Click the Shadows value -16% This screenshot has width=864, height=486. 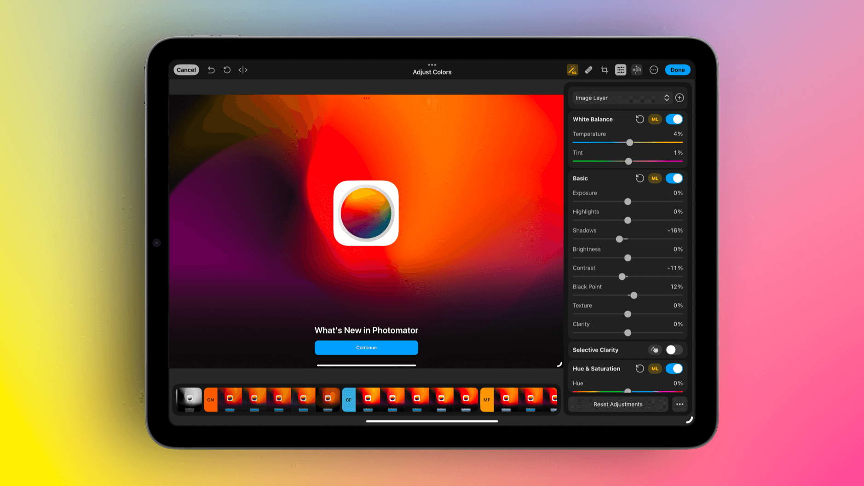pyautogui.click(x=675, y=231)
